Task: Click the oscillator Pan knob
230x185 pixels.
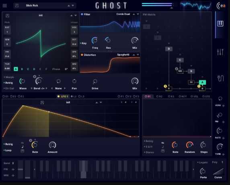Action: pyautogui.click(x=74, y=81)
